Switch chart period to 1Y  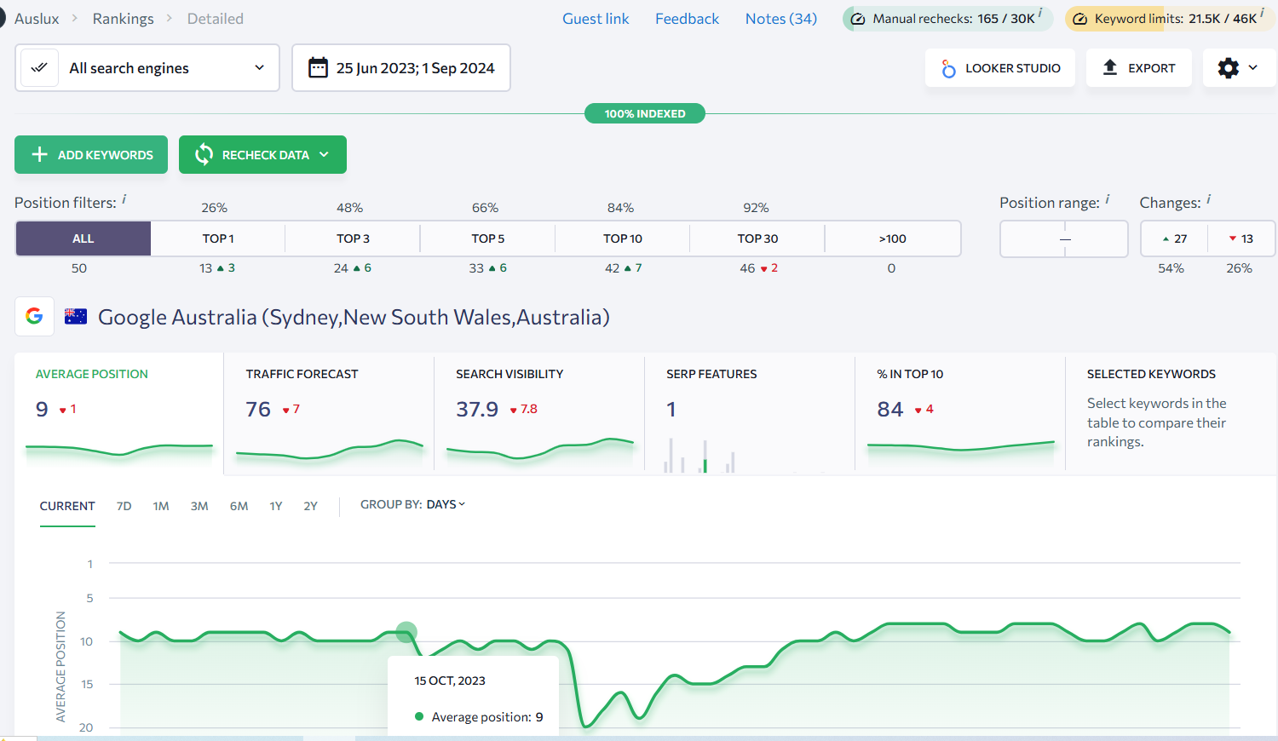point(276,506)
